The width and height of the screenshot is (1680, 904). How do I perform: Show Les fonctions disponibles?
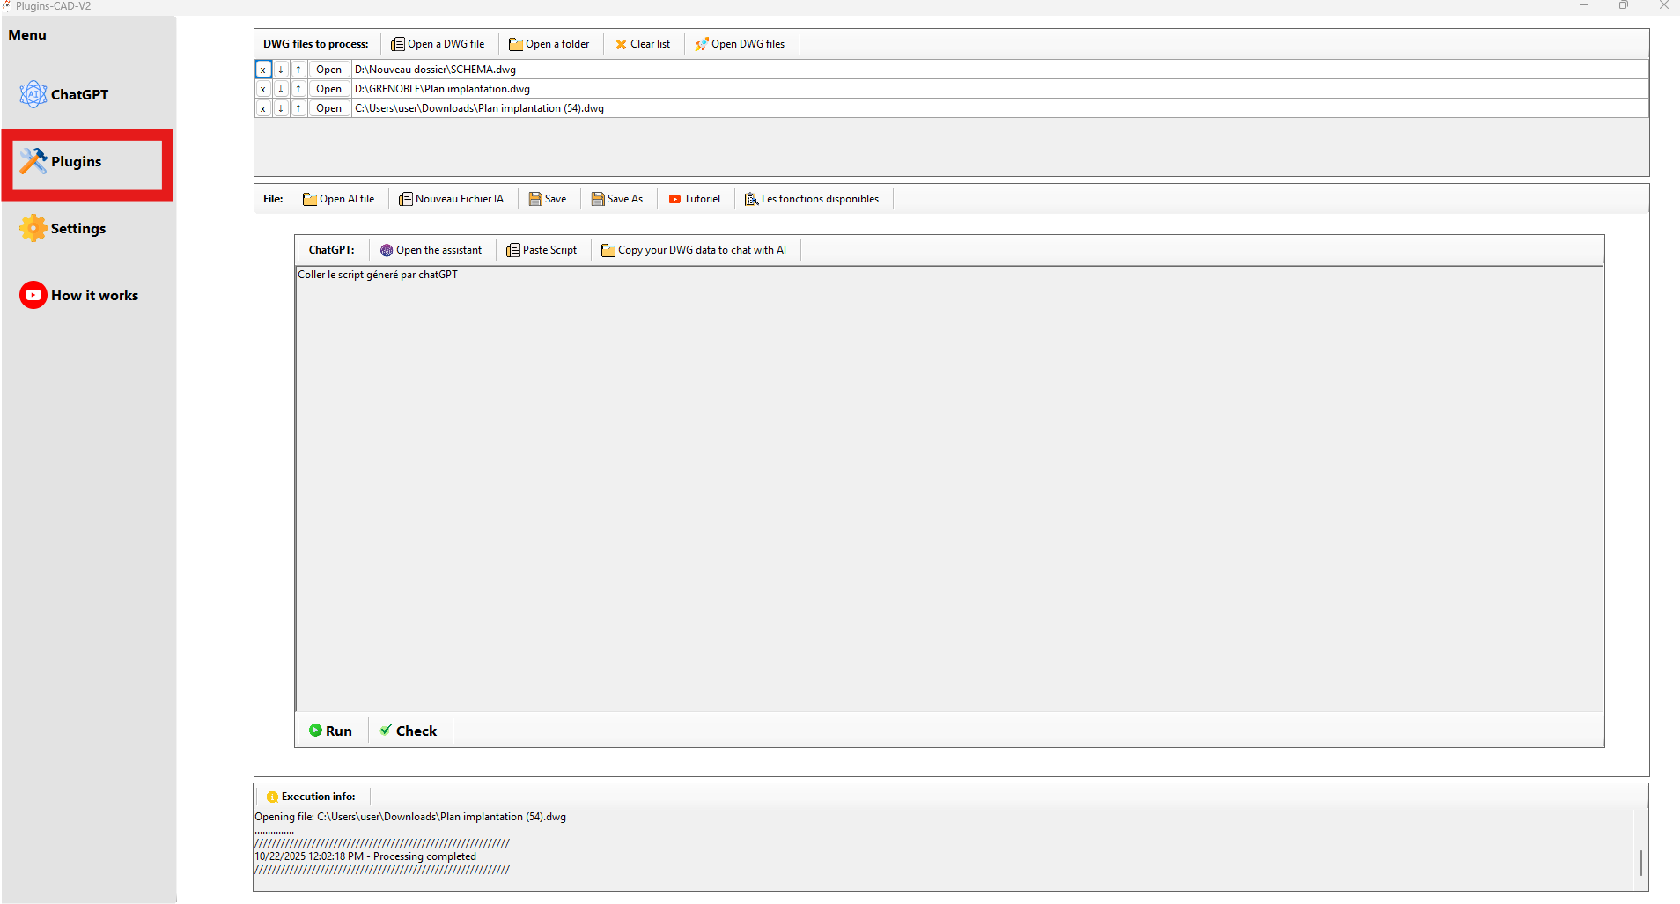(x=812, y=199)
